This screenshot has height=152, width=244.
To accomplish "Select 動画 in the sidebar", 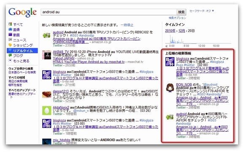I will click(x=16, y=35).
